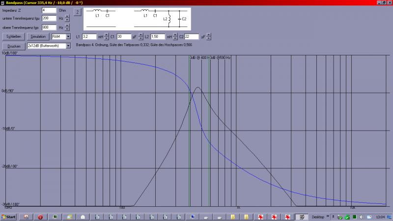Click the red circle taskbar icon

click(40, 217)
